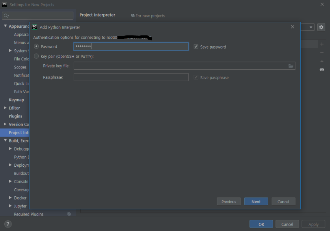
Task: Collapse the Appearance & Behavior tree node
Action: (x=5, y=26)
